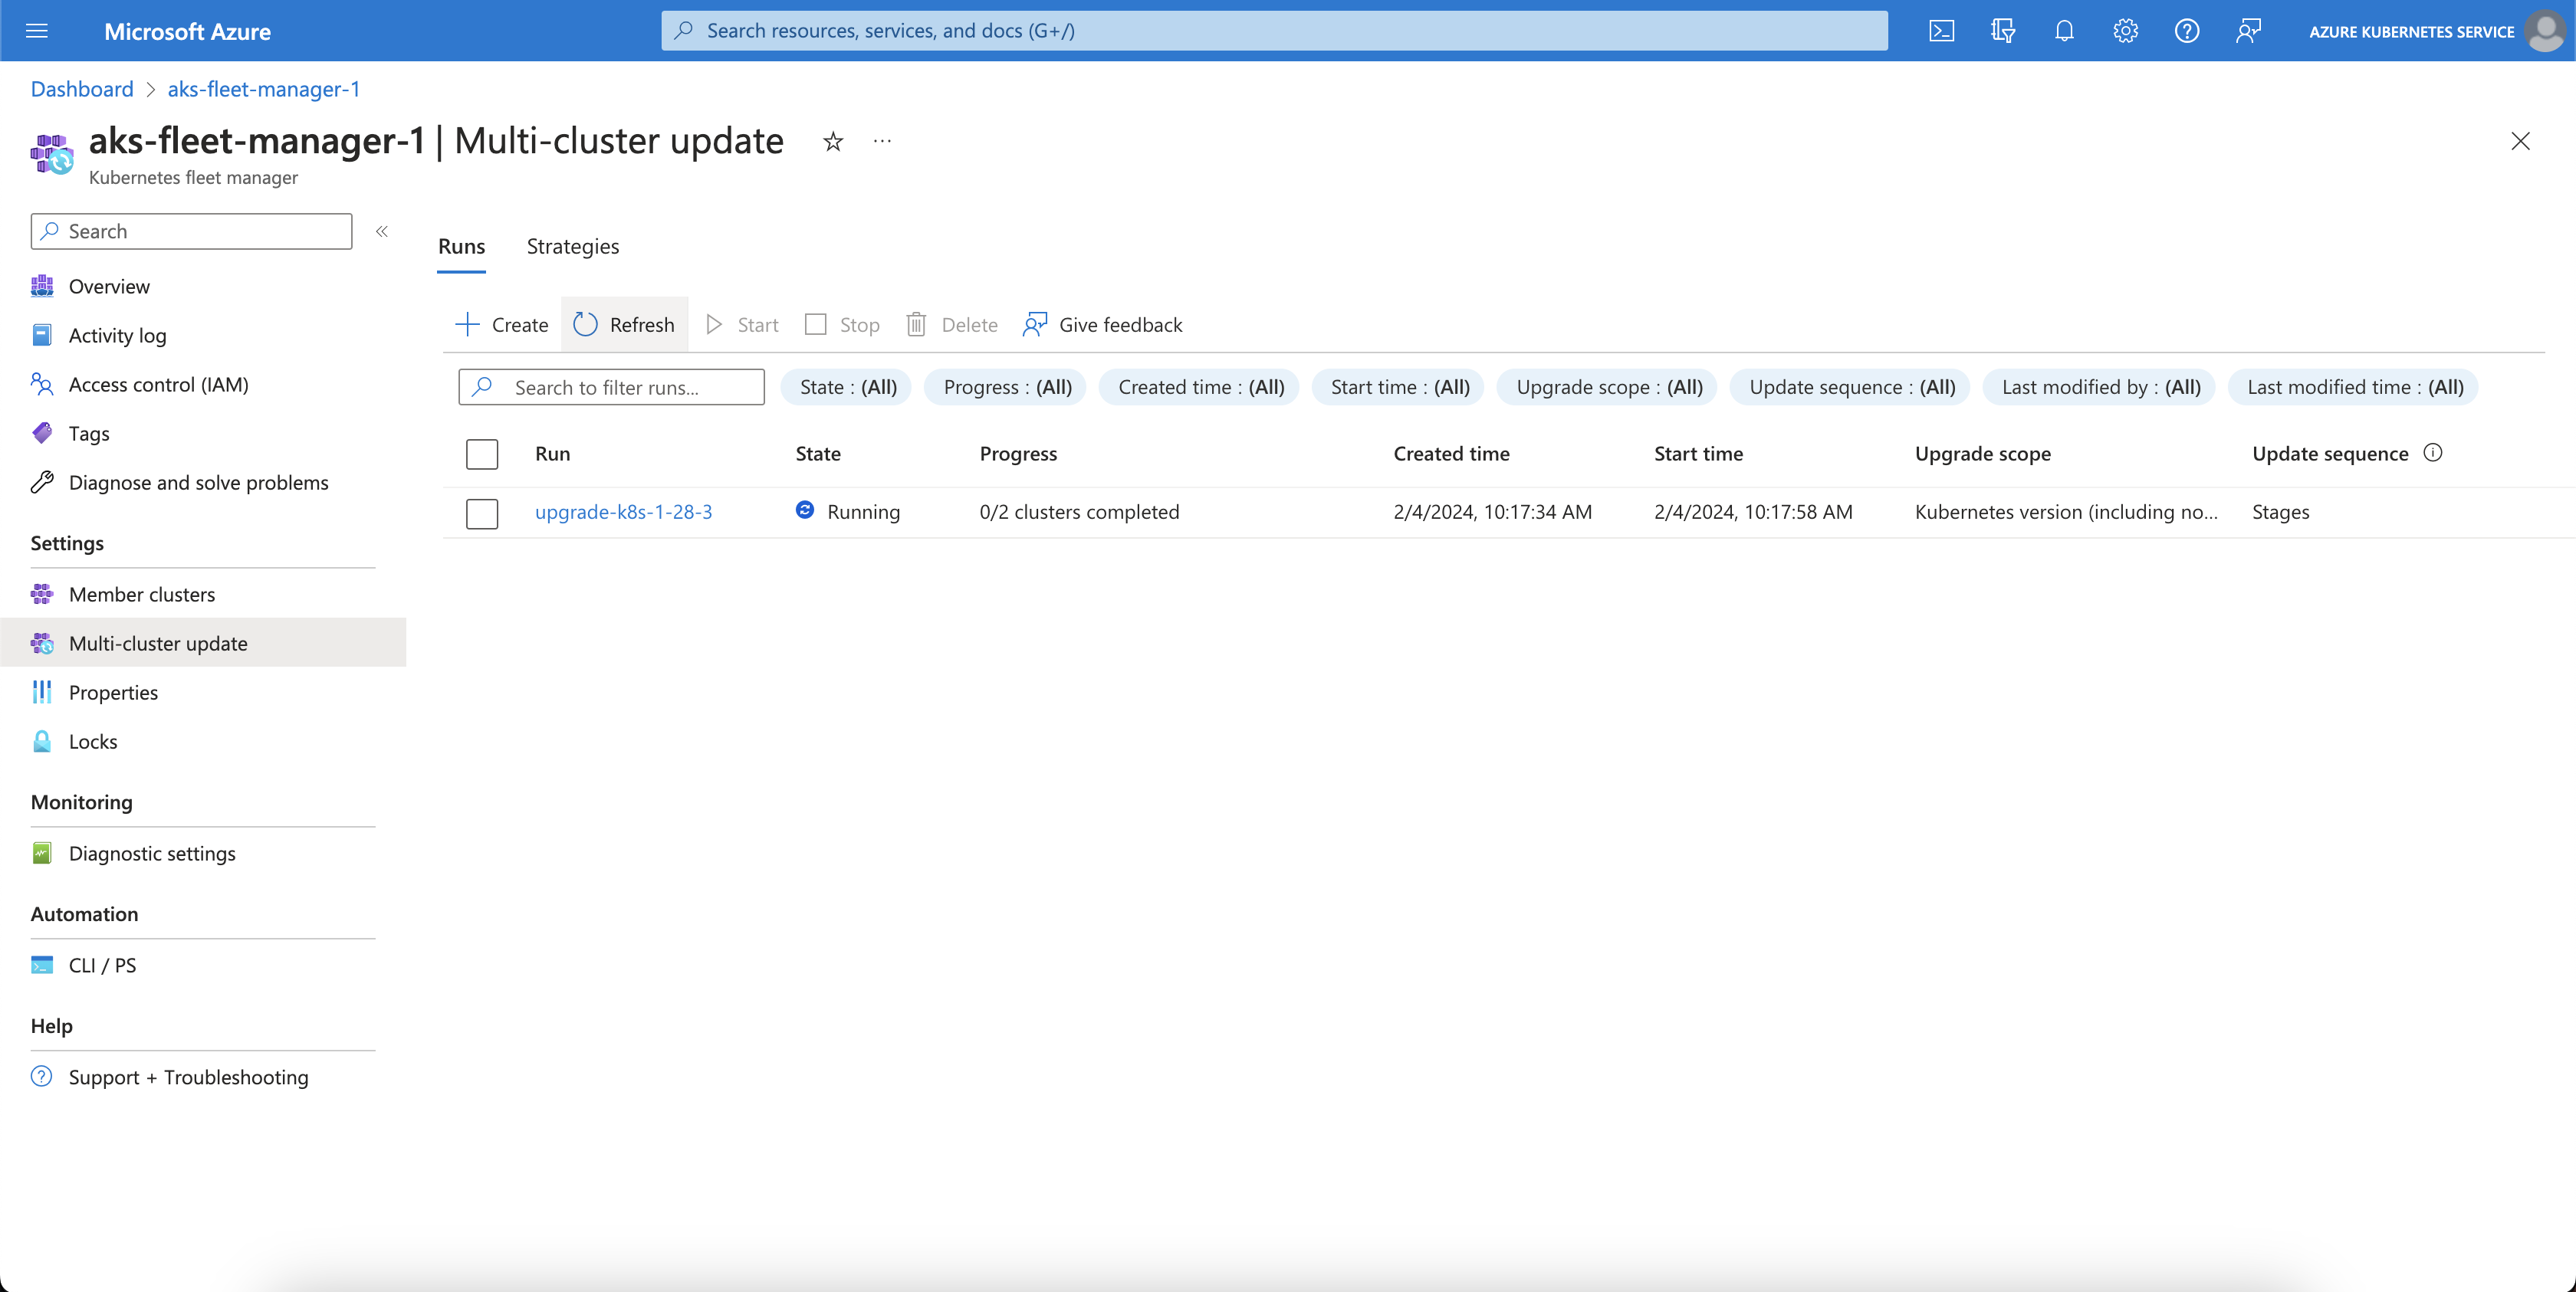
Task: Open the Last modified by filter
Action: 2100,387
